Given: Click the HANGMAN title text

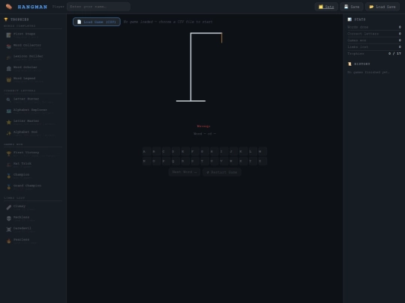Looking at the screenshot, I should coord(32,7).
